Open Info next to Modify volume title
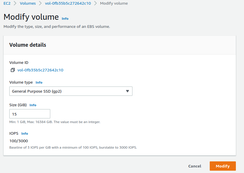This screenshot has width=244, height=173. [x=65, y=19]
